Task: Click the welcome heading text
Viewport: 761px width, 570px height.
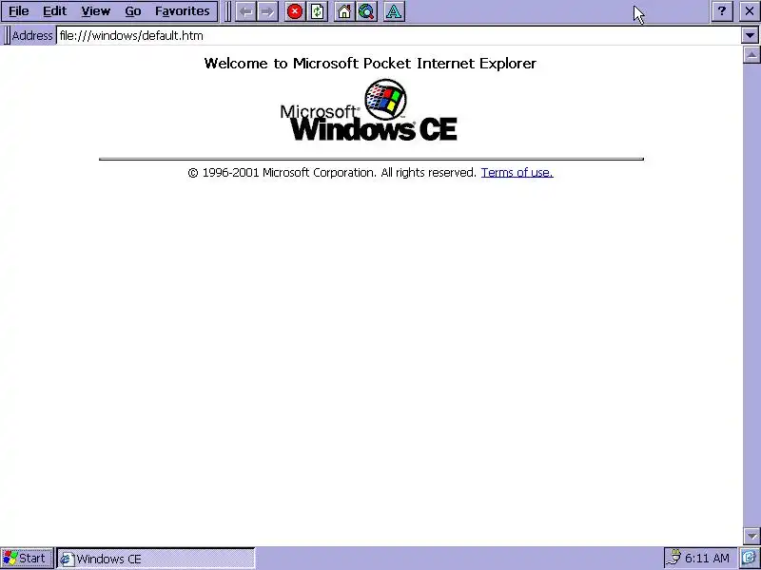Action: click(370, 64)
